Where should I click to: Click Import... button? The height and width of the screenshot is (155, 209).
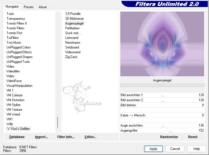click(42, 137)
